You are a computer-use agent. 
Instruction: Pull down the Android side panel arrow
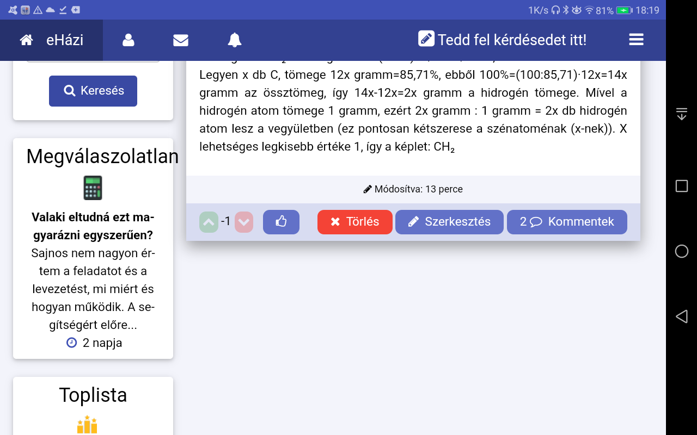681,114
